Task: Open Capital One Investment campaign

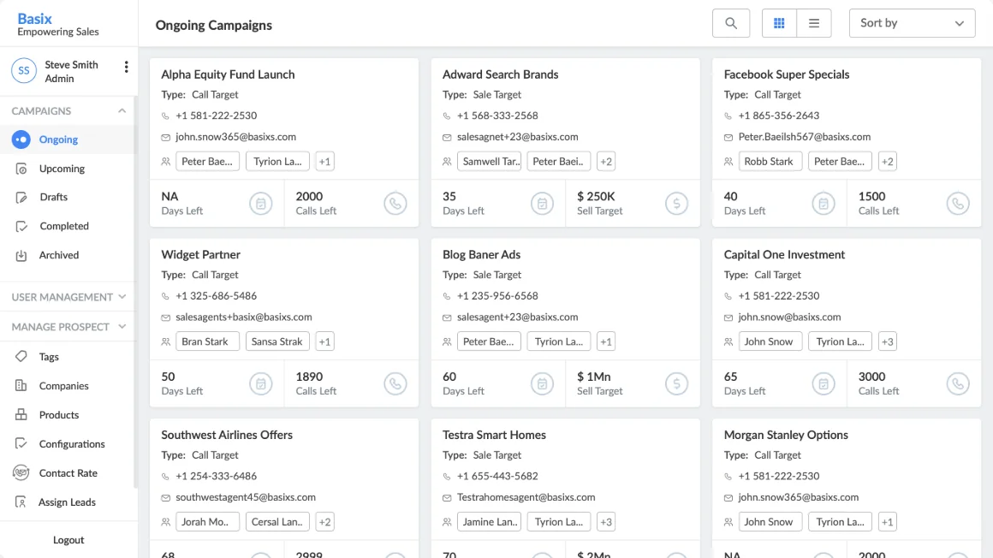Action: click(784, 255)
